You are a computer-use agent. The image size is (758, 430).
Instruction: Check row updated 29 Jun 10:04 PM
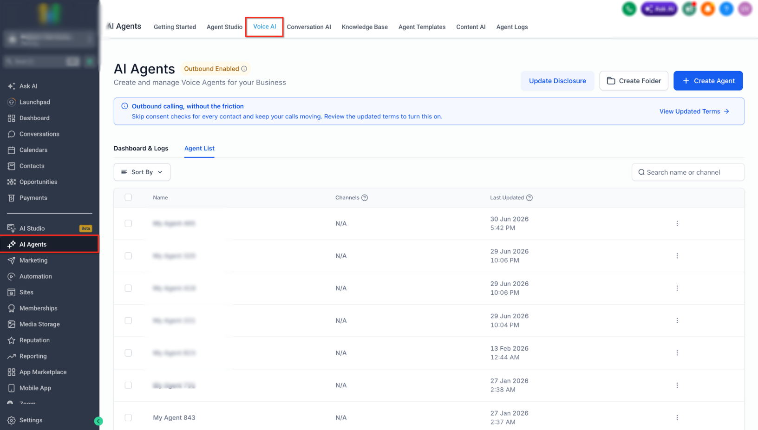point(128,320)
